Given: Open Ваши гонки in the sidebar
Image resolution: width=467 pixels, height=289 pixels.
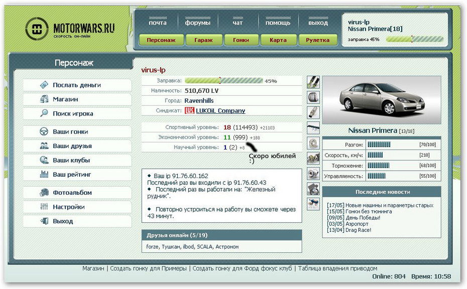Looking at the screenshot, I should click(77, 131).
